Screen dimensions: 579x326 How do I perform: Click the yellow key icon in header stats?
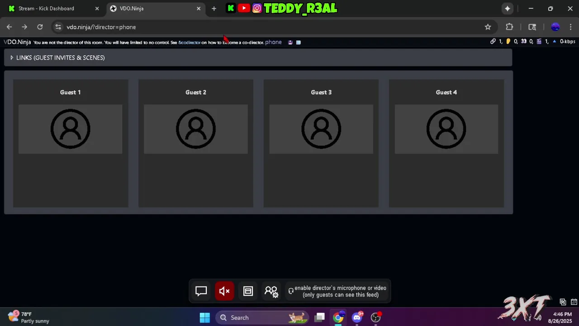[508, 42]
